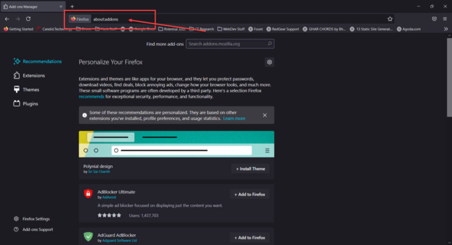Click the 'Users: 1,437,703' text

pos(144,216)
